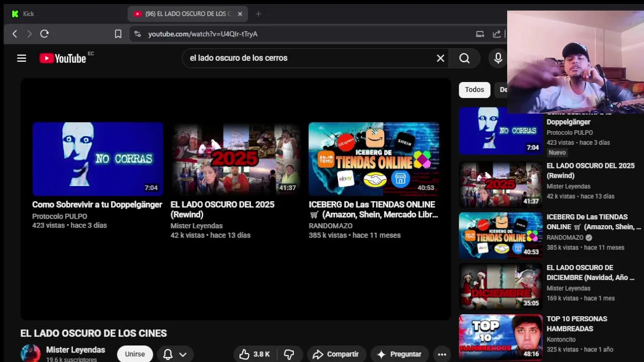Open sidebar thumbnail DICIEMBRE 35:05
The height and width of the screenshot is (362, 644).
[x=501, y=287]
